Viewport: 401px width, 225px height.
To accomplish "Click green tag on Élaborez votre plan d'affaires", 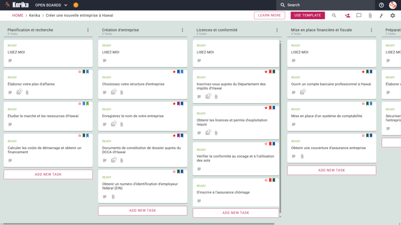I will point(84,72).
